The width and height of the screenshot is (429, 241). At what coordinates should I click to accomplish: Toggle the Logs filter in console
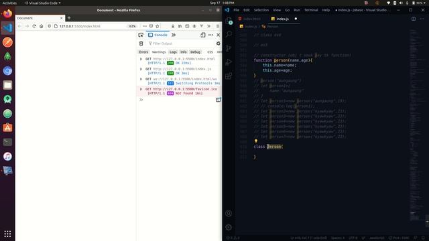click(x=173, y=52)
